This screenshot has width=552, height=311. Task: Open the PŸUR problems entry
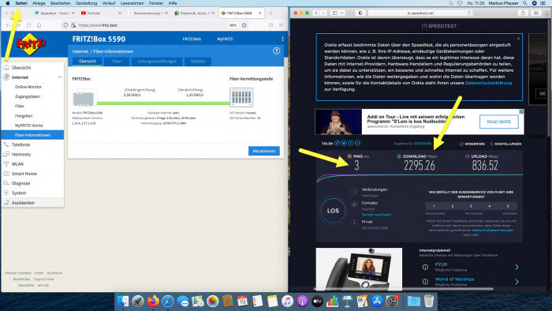pyautogui.click(x=471, y=267)
